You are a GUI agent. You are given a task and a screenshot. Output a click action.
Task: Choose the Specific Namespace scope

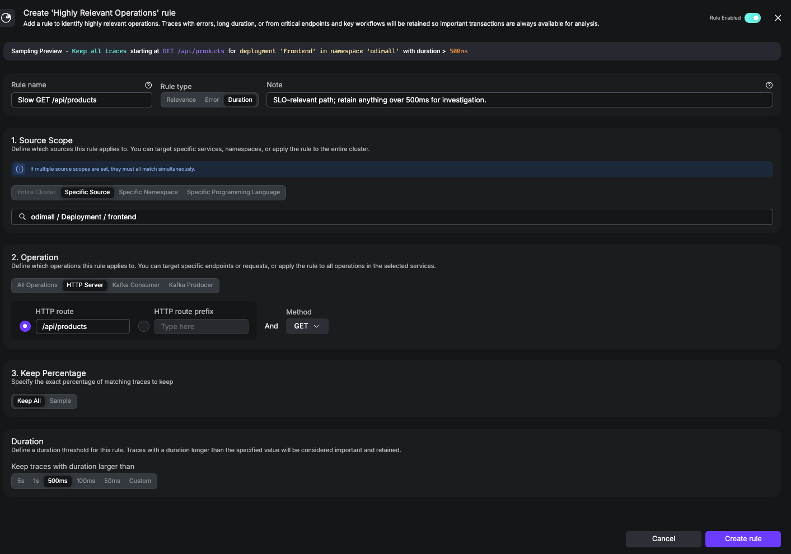(148, 193)
